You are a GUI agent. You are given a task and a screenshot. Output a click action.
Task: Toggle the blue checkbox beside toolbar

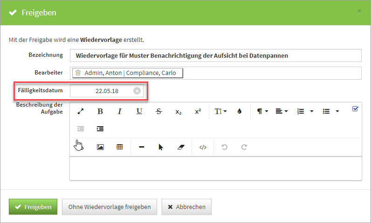[355, 109]
